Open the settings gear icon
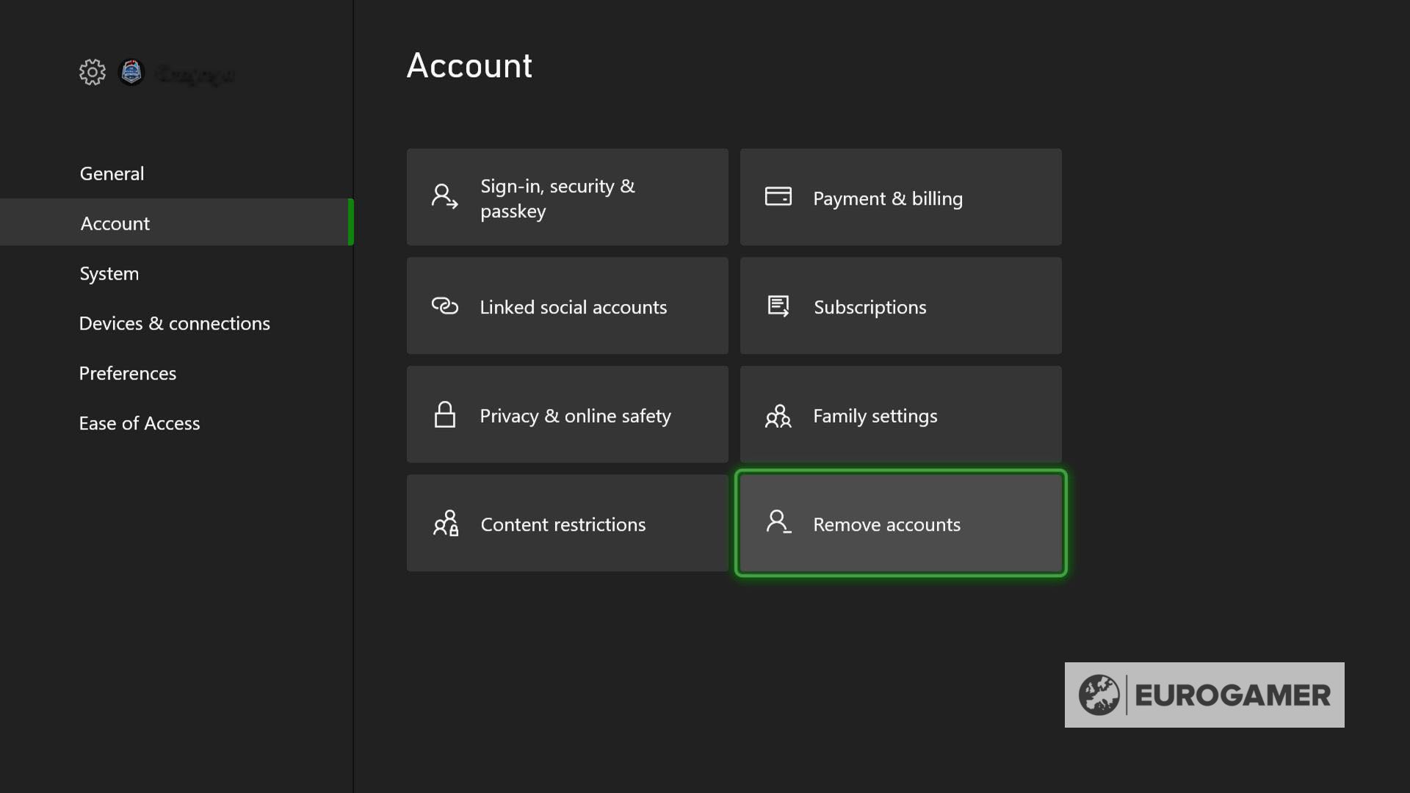Image resolution: width=1410 pixels, height=793 pixels. (x=91, y=72)
